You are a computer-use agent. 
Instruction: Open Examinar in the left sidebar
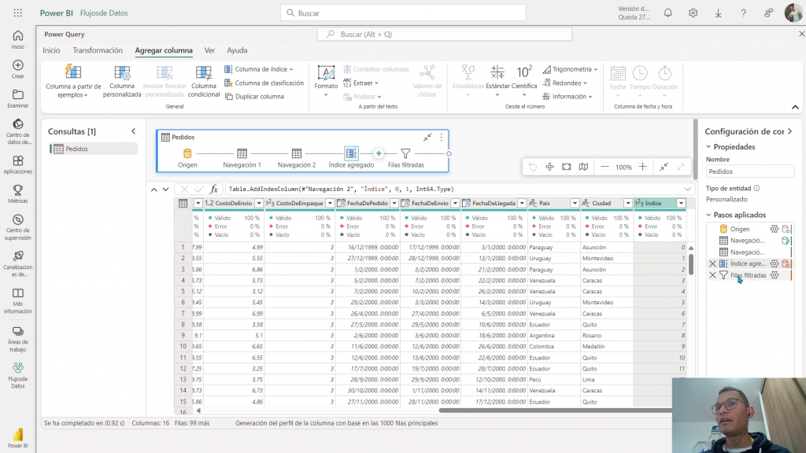pyautogui.click(x=18, y=98)
